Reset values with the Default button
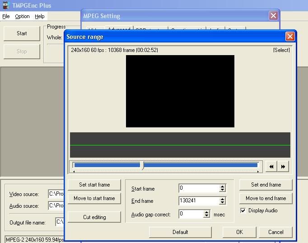308x243 pixels. (180, 232)
